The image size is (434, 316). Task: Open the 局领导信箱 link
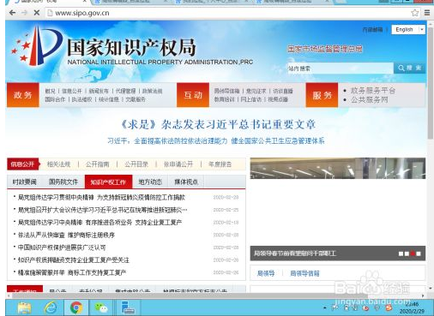tap(304, 273)
